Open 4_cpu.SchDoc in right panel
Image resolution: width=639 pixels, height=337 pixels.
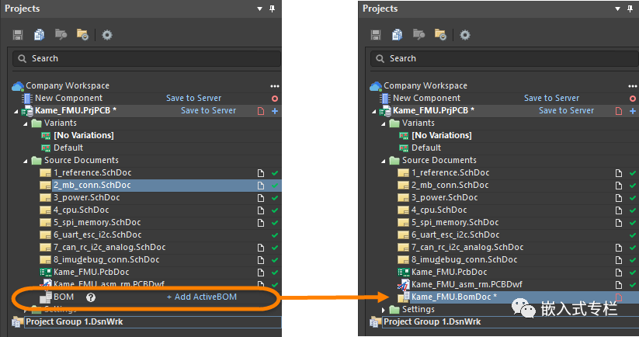point(439,210)
